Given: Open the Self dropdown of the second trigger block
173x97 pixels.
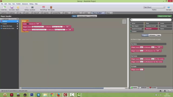Looking at the screenshot, I should click(71, 30).
